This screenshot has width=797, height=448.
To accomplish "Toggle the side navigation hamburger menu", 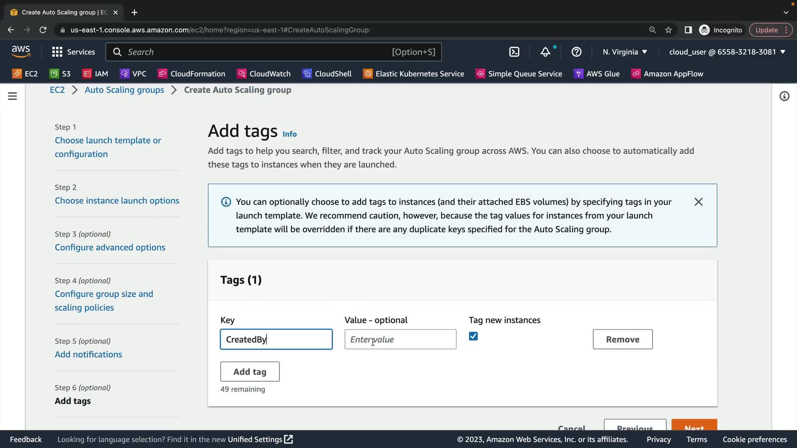I will click(x=12, y=96).
